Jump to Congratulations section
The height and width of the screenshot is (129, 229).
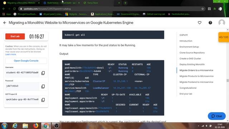click(188, 88)
